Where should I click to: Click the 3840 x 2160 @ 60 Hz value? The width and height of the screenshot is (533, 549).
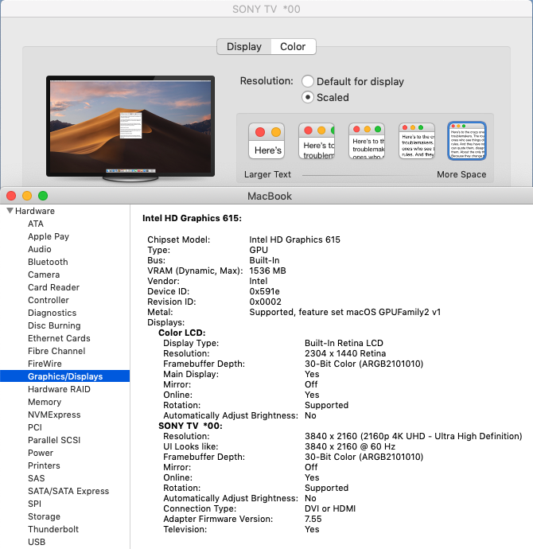(350, 446)
